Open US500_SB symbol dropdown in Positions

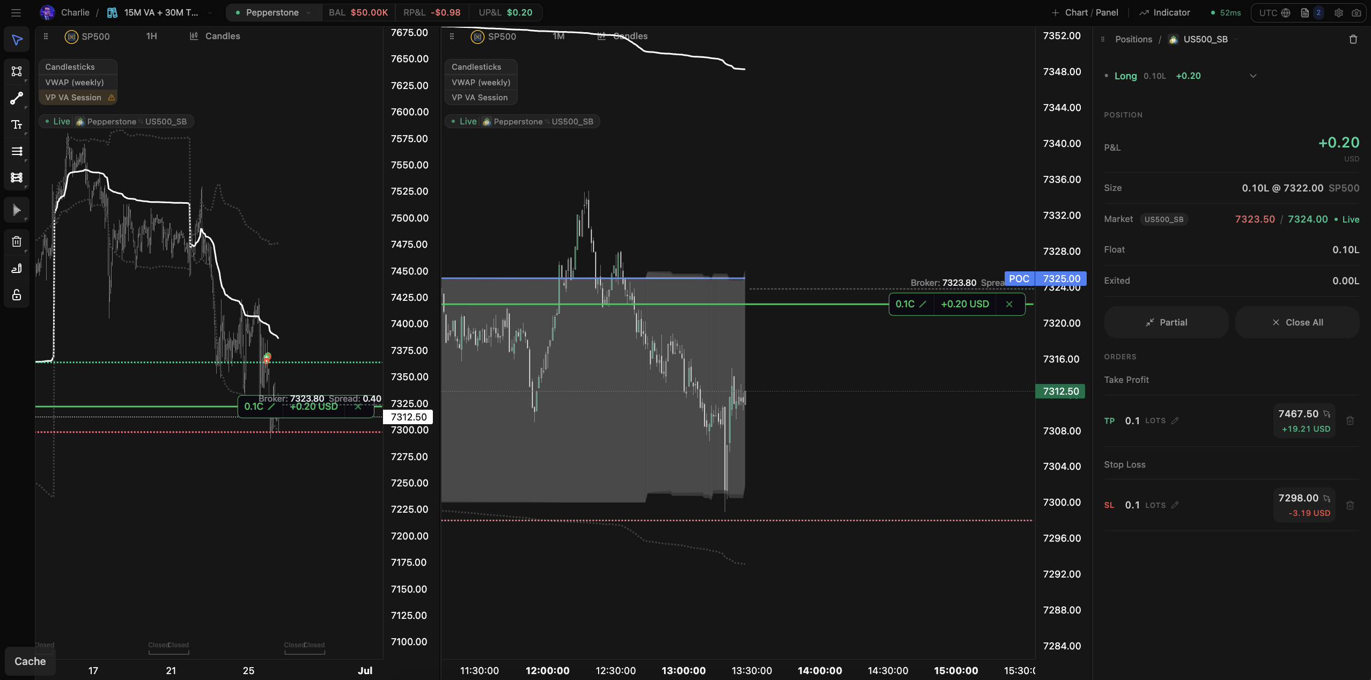1204,39
